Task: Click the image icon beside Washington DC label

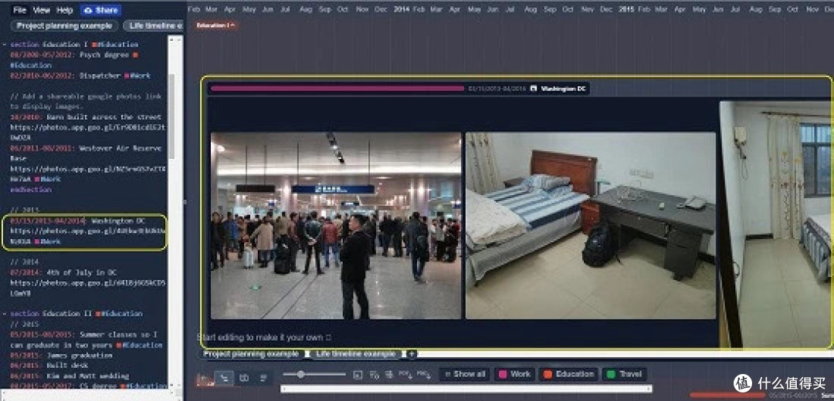Action: 534,89
